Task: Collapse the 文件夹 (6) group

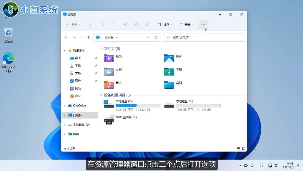Action: (x=102, y=49)
